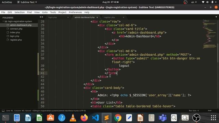
Task: Click the red tray indicator icon in the top bar
Action: tap(185, 2)
